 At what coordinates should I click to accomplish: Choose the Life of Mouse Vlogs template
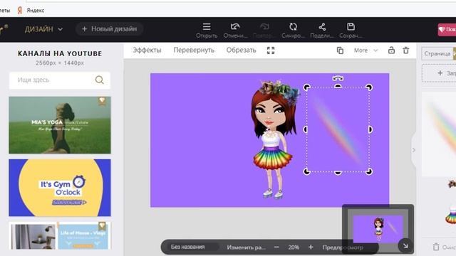(60, 235)
